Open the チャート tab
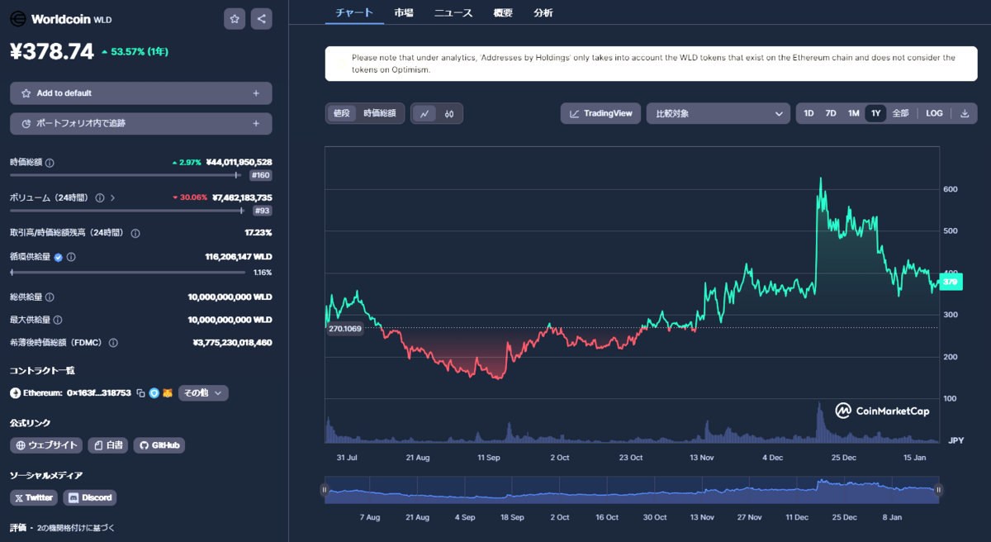 (354, 12)
